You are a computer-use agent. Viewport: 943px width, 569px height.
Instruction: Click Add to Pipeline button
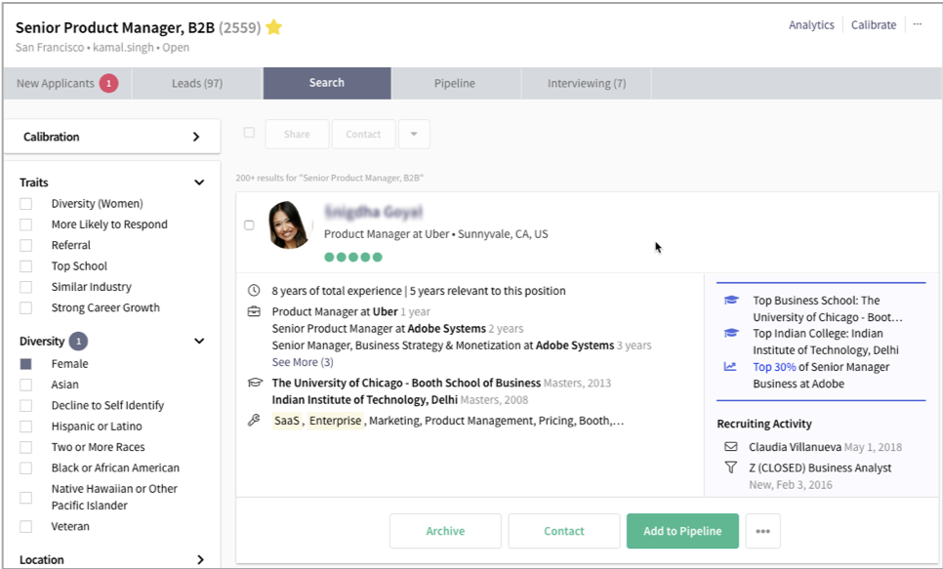pos(682,531)
